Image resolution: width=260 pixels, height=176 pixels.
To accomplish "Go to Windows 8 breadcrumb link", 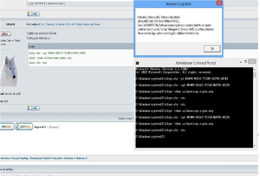I will [x=82, y=158].
